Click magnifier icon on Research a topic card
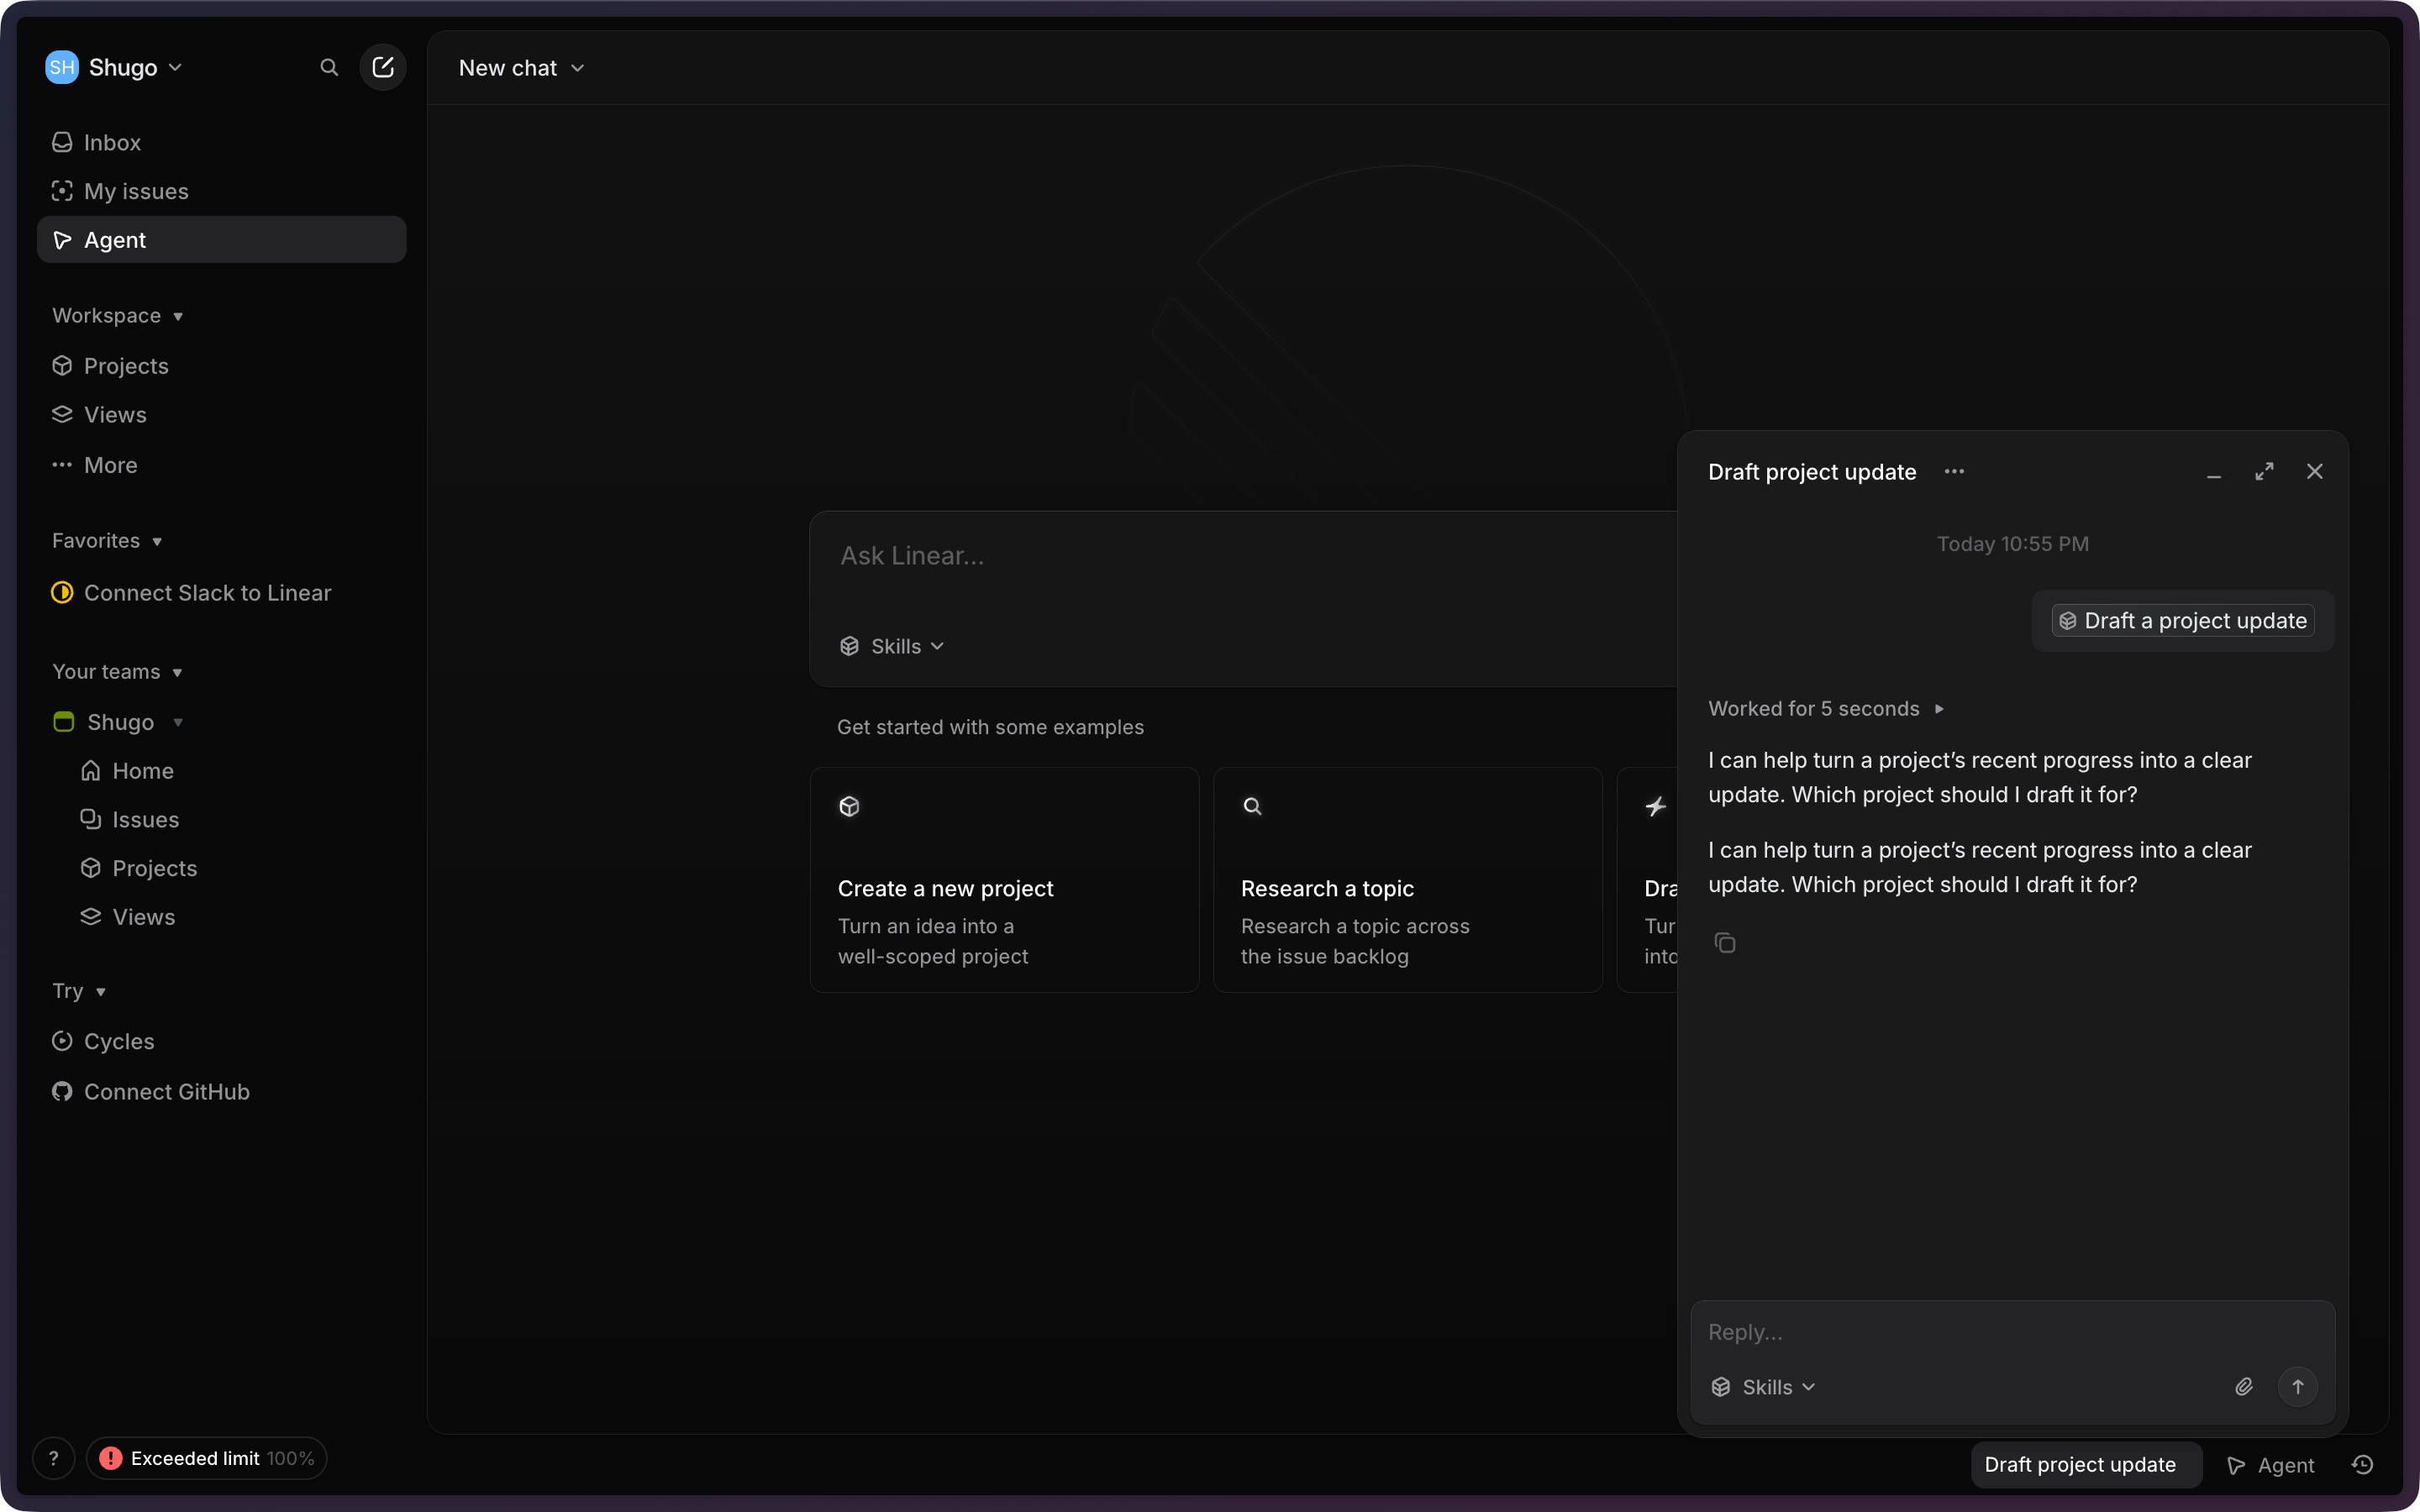2420x1512 pixels. pos(1252,806)
